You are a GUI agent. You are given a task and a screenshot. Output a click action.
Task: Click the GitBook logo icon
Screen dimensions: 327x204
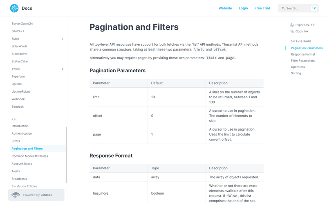[x=16, y=195]
